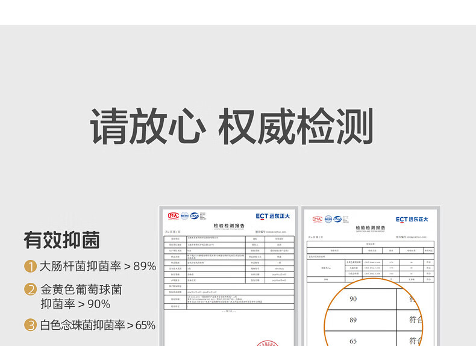
Task: Click the ECT logo on left report
Action: coord(272,217)
